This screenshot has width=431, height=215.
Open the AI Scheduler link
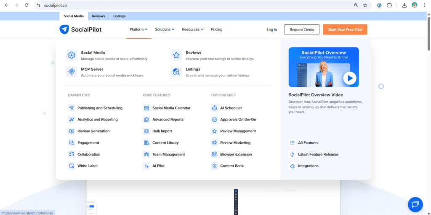pyautogui.click(x=231, y=108)
